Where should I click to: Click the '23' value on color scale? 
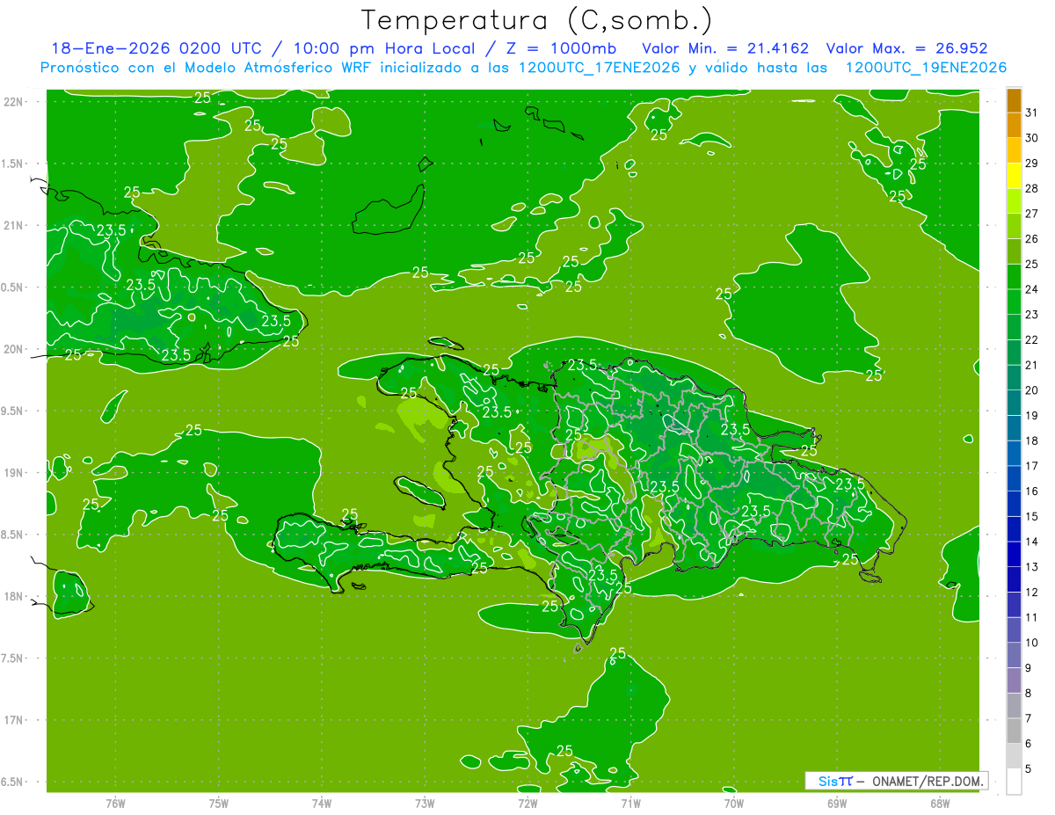(1031, 315)
